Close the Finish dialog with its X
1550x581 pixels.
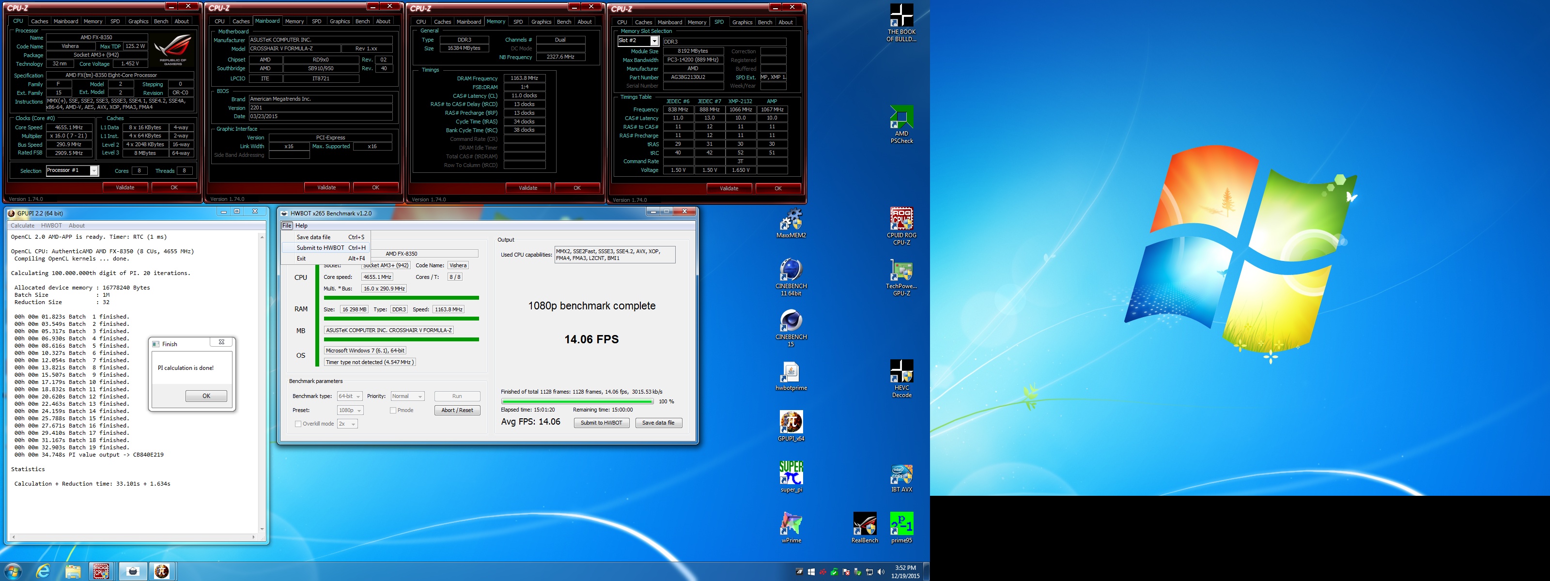(221, 342)
